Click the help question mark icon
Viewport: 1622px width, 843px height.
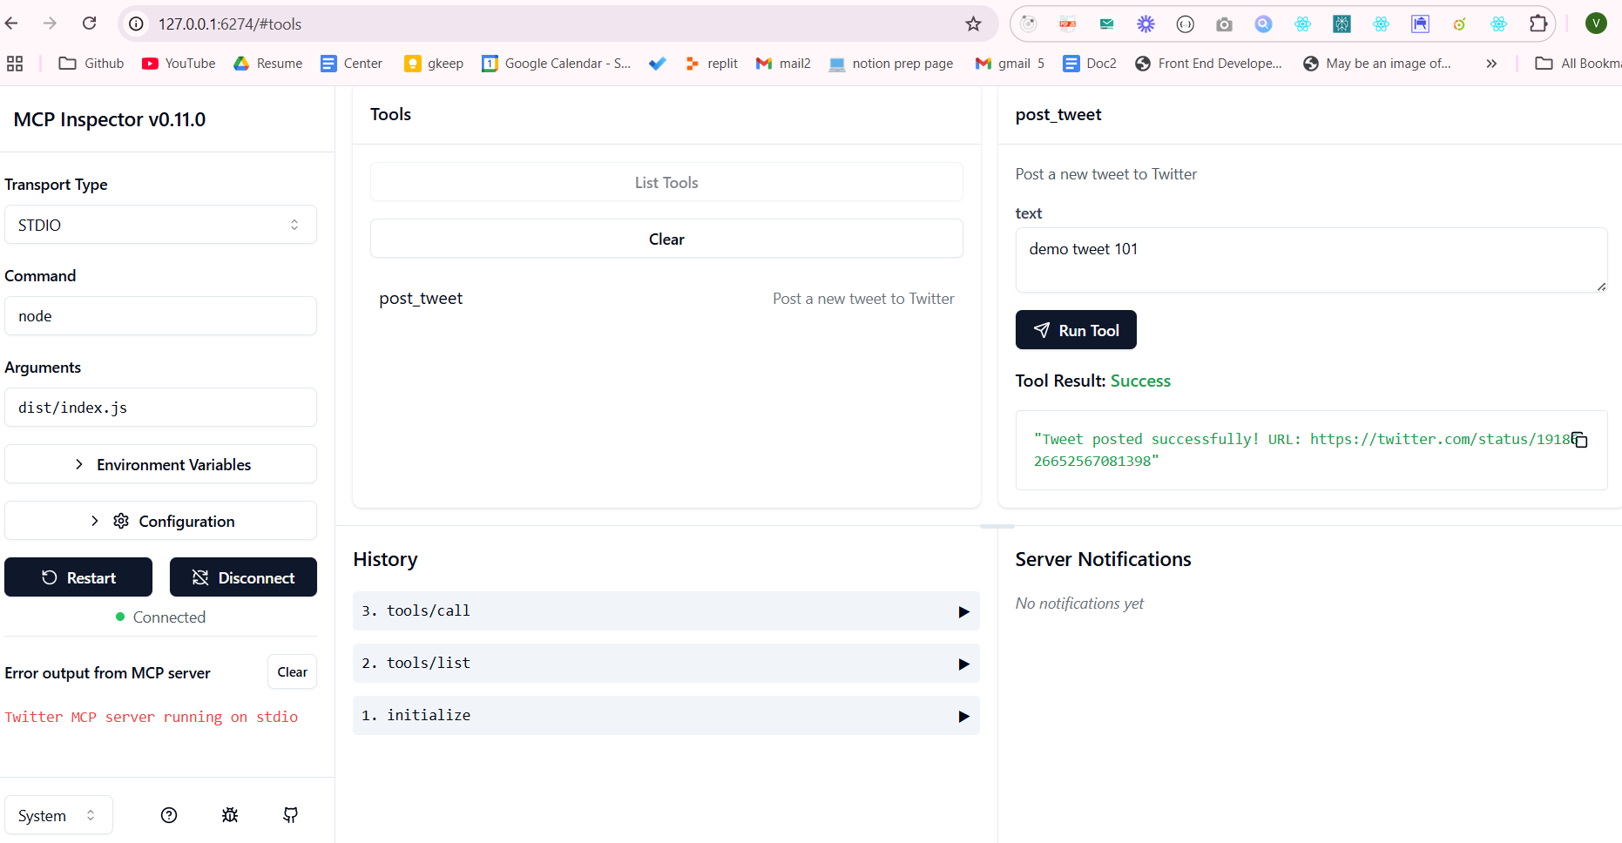tap(169, 815)
